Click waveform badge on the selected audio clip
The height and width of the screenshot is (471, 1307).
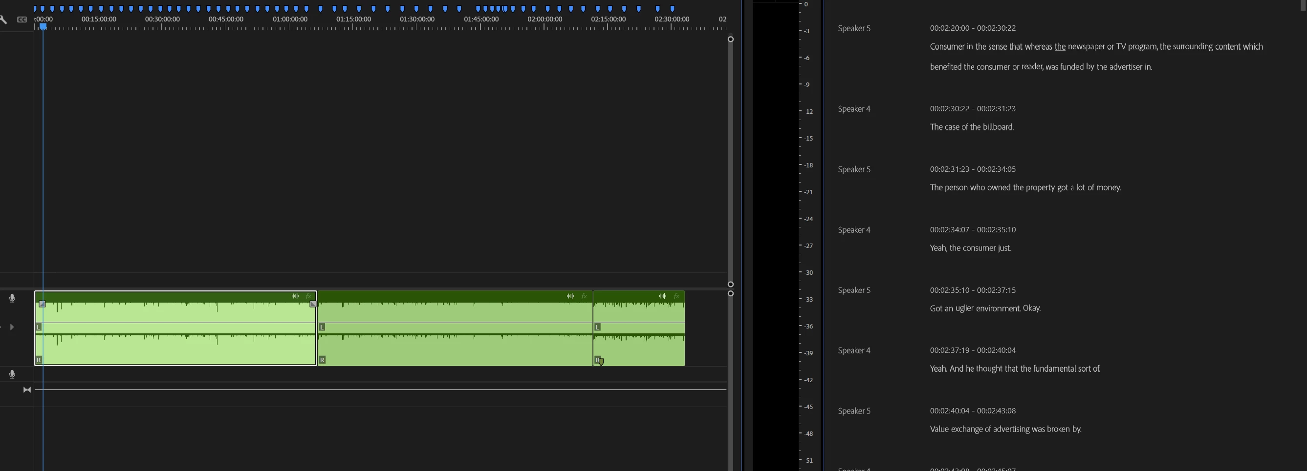tap(295, 296)
